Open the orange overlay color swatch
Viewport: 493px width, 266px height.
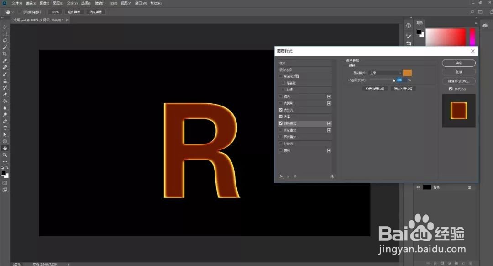point(407,73)
